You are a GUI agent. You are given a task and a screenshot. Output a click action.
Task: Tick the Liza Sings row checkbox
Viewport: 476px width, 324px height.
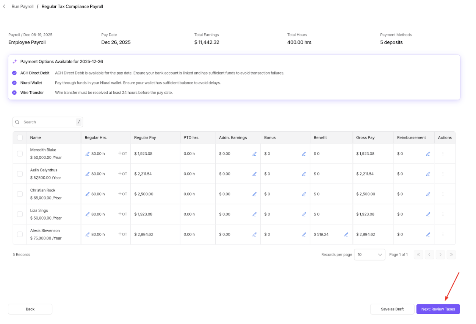[20, 214]
